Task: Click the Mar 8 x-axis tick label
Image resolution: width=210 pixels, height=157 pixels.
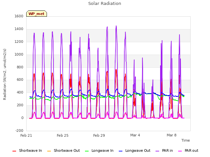Action: pos(172,135)
